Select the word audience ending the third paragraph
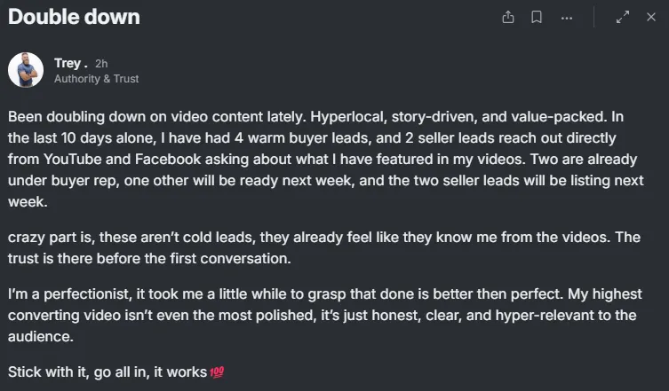 click(x=41, y=337)
